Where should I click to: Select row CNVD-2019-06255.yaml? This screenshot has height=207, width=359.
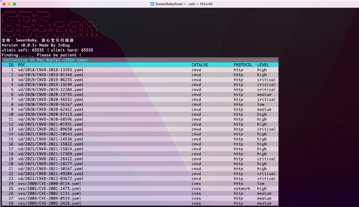(140, 80)
